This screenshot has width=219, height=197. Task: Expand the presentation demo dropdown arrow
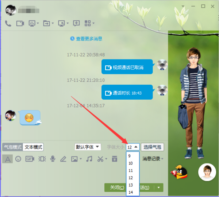38,23
